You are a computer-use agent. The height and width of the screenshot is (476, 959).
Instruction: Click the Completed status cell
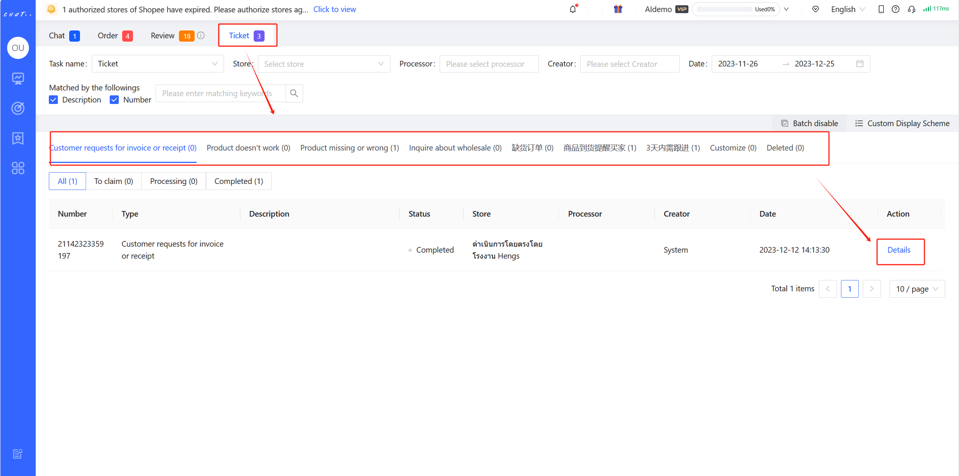[431, 250]
